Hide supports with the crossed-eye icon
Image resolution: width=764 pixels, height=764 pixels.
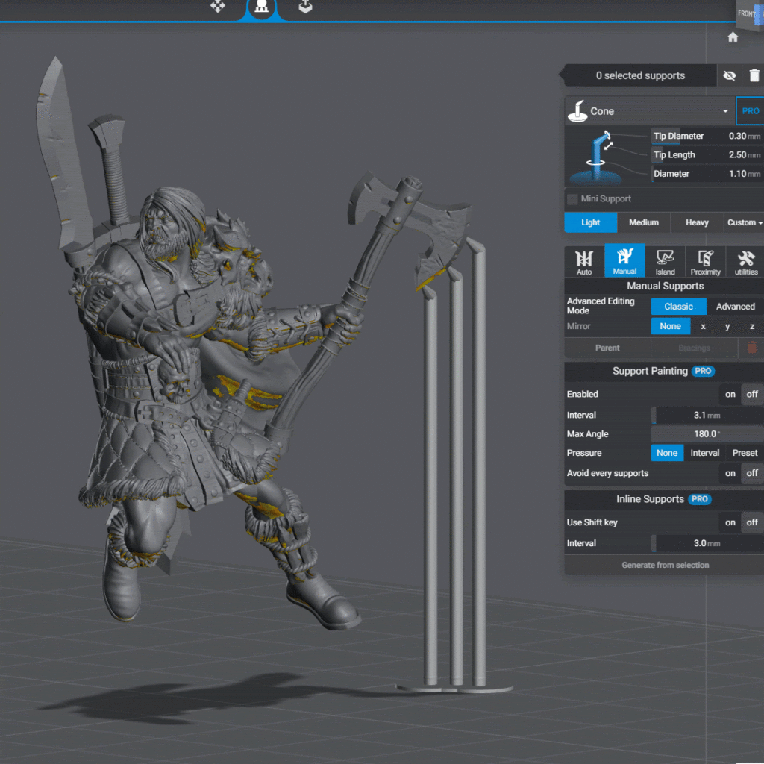pos(730,75)
